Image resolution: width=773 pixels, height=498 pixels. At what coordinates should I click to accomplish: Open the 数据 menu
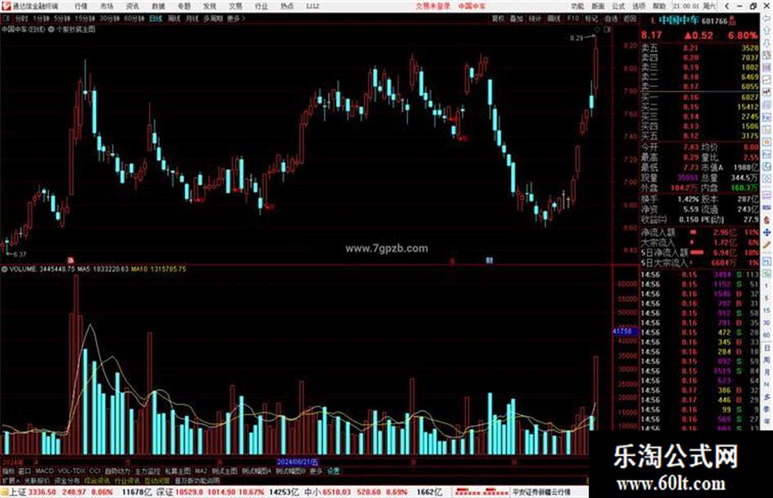[158, 7]
